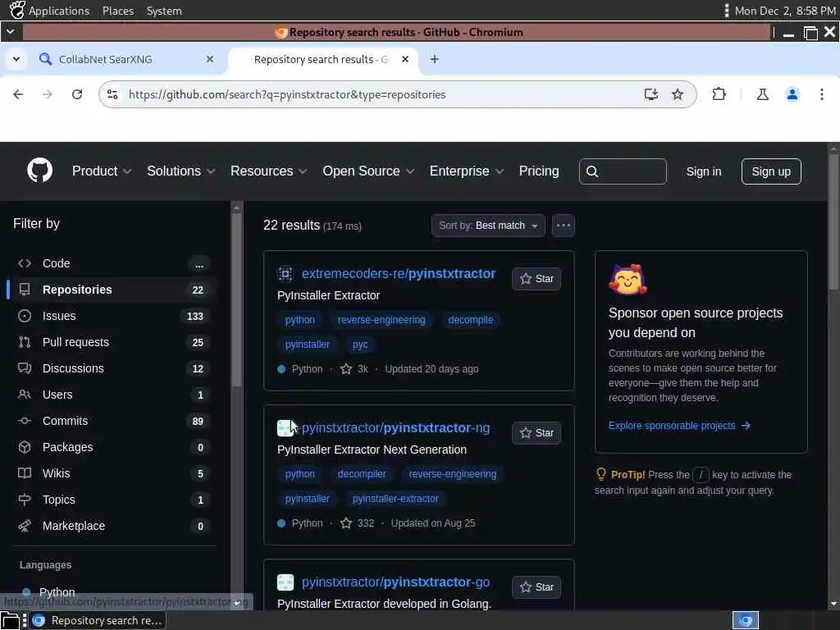Click the Wikis filter book icon

pos(25,473)
